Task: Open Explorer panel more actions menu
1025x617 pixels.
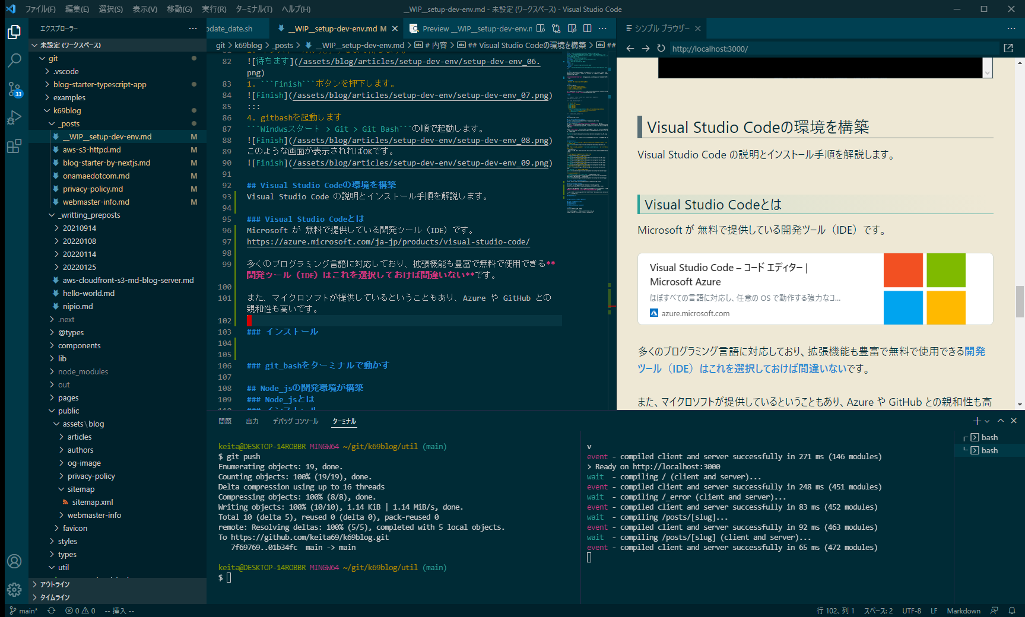Action: point(193,28)
